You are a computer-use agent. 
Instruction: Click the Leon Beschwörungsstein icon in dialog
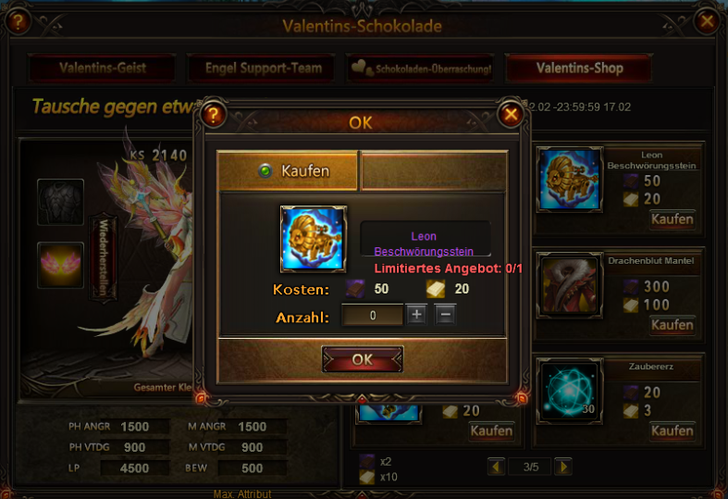click(x=314, y=239)
